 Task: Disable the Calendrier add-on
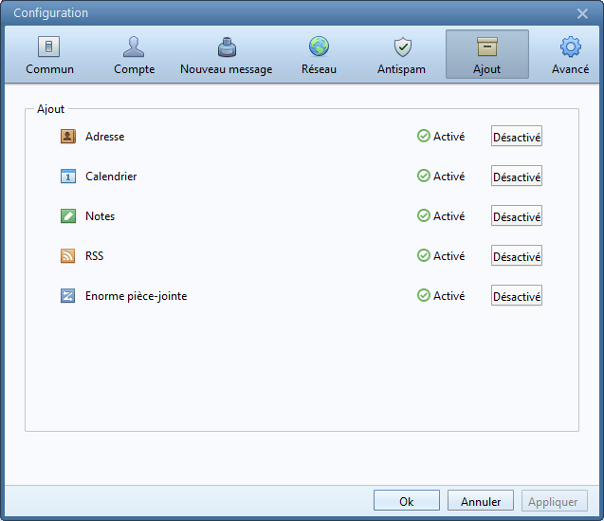pyautogui.click(x=517, y=177)
